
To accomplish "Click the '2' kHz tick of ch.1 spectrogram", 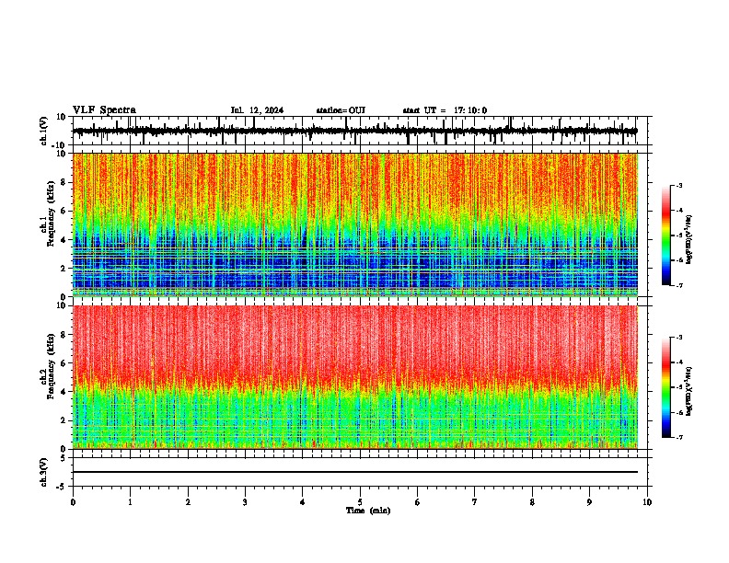I will (x=64, y=269).
